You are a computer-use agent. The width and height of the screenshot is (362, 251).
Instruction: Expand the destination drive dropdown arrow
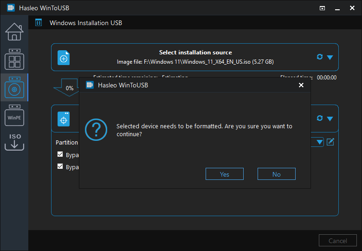click(x=330, y=119)
